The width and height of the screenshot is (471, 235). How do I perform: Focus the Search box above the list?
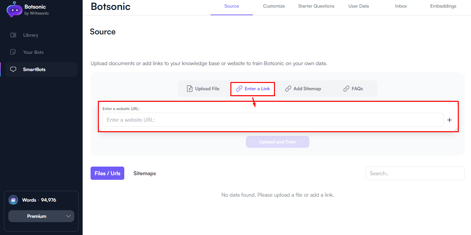[415, 173]
